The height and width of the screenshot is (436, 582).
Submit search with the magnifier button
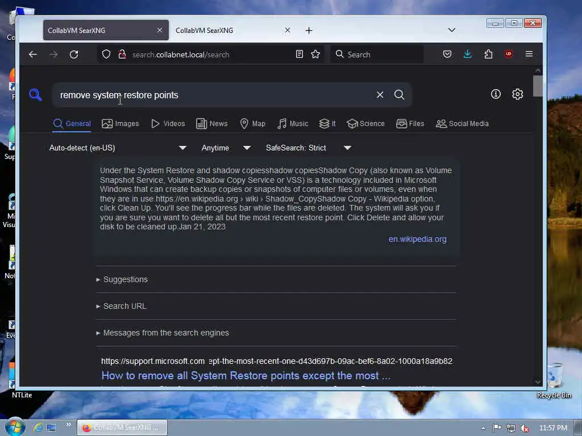(x=400, y=95)
